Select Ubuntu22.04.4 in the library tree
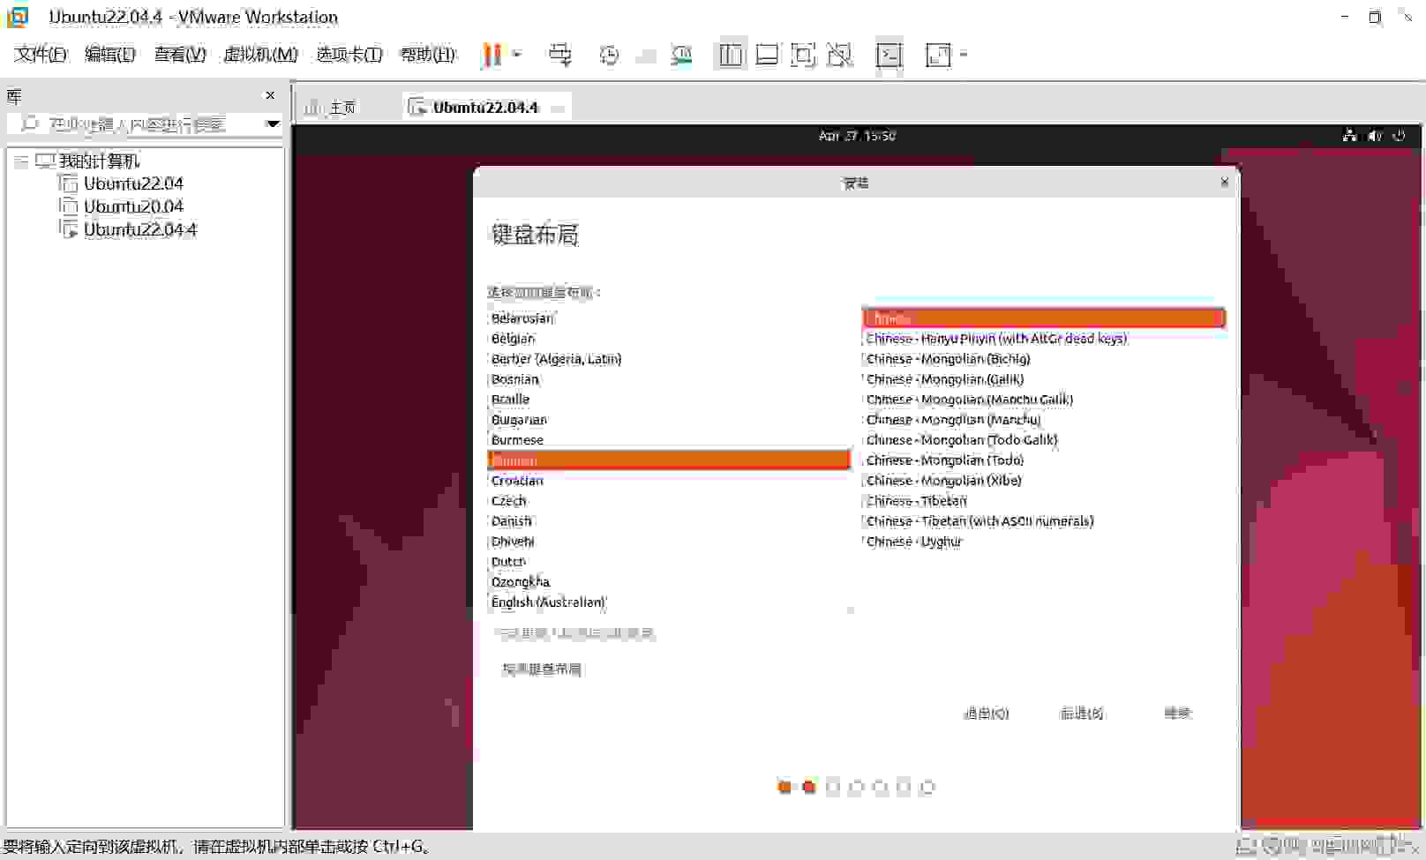This screenshot has width=1426, height=860. click(x=139, y=229)
